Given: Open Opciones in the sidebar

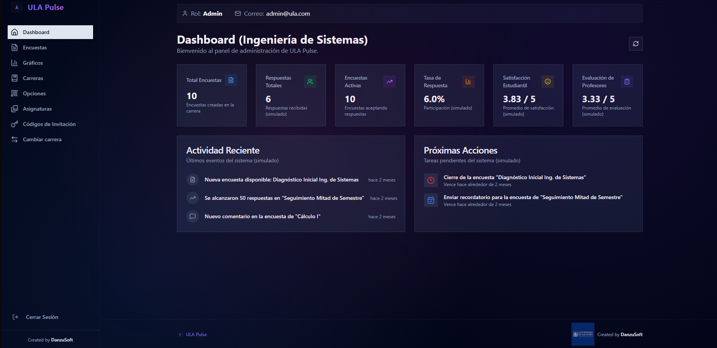Looking at the screenshot, I should click(50, 93).
